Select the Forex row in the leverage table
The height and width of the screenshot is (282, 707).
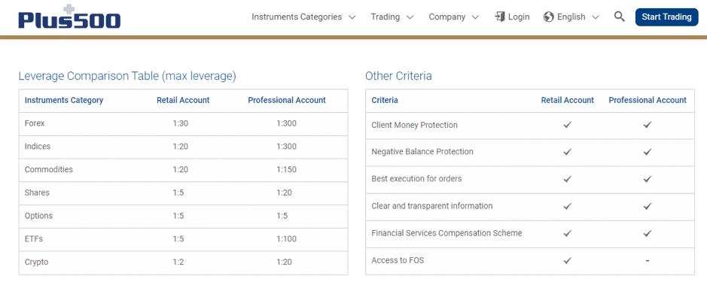[183, 124]
